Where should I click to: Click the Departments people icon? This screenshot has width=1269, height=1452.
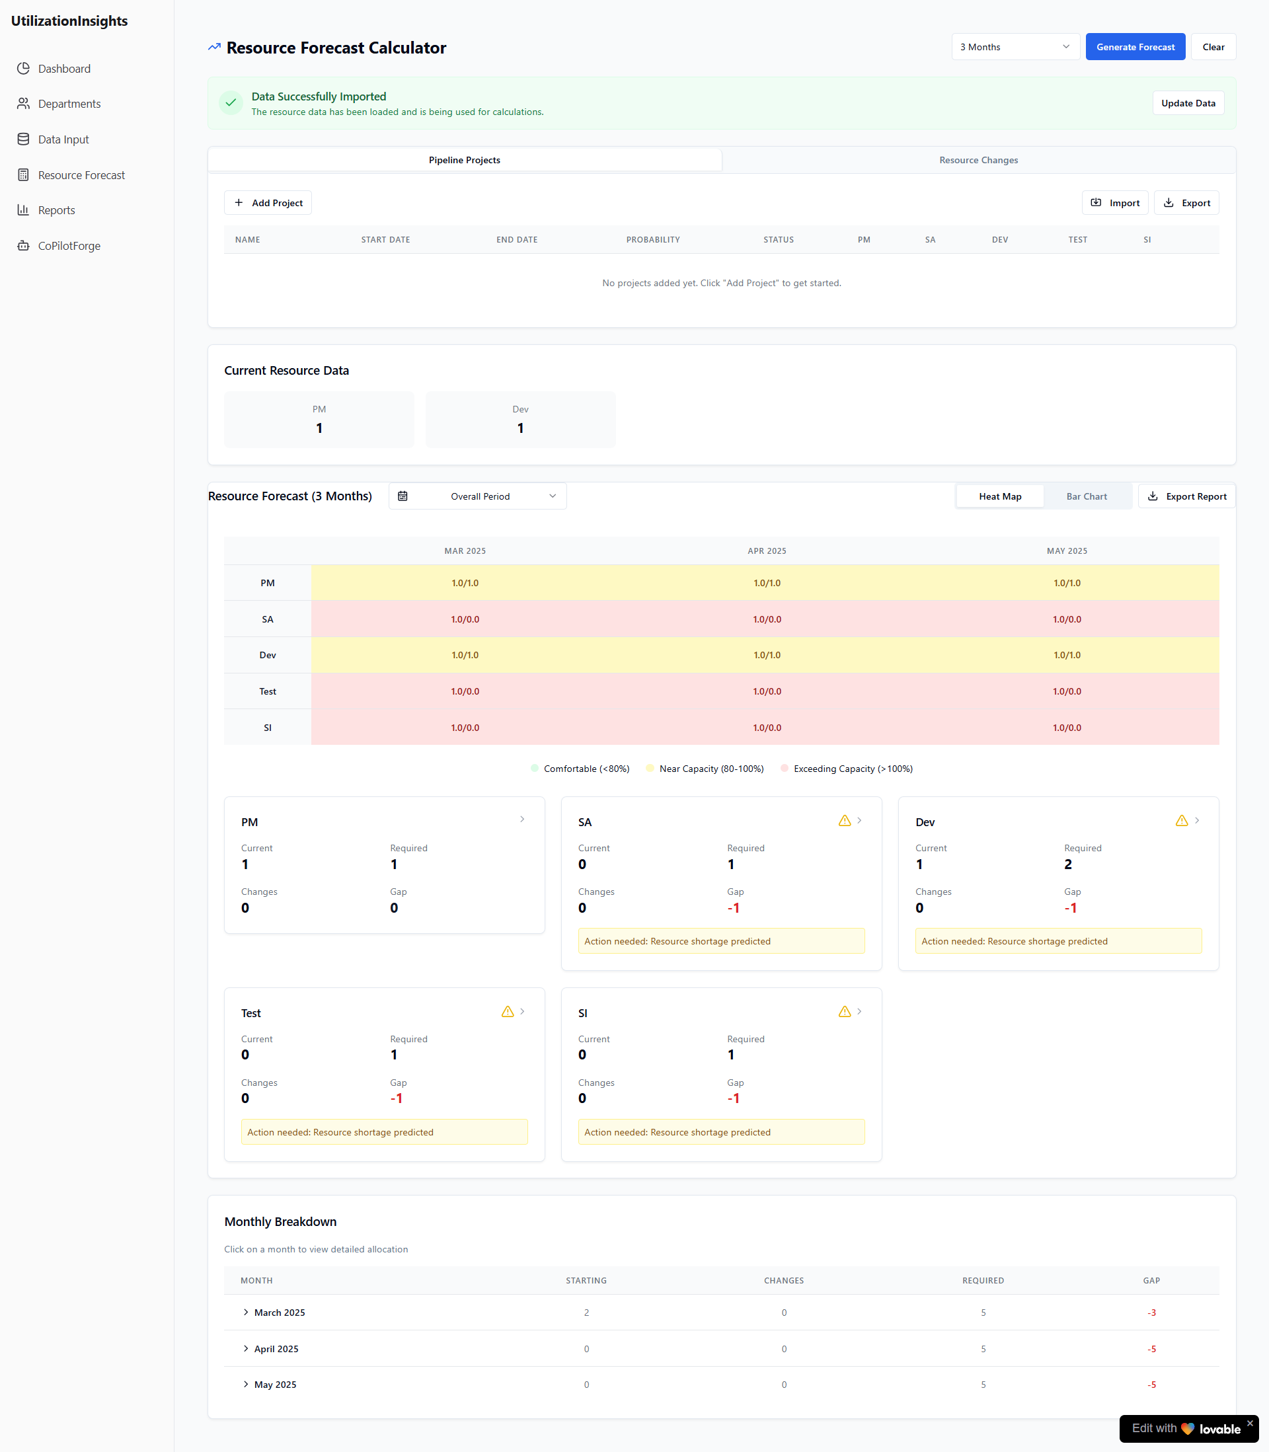click(23, 104)
